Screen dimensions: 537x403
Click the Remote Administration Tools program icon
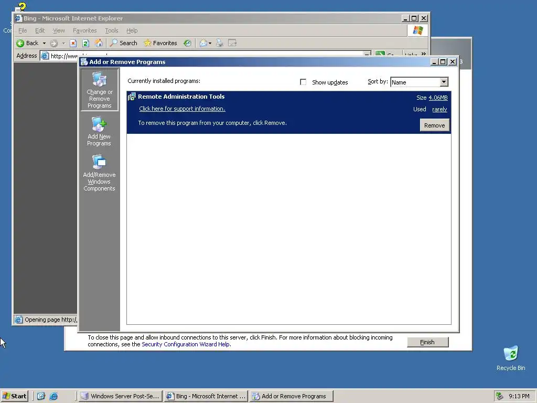coord(132,97)
